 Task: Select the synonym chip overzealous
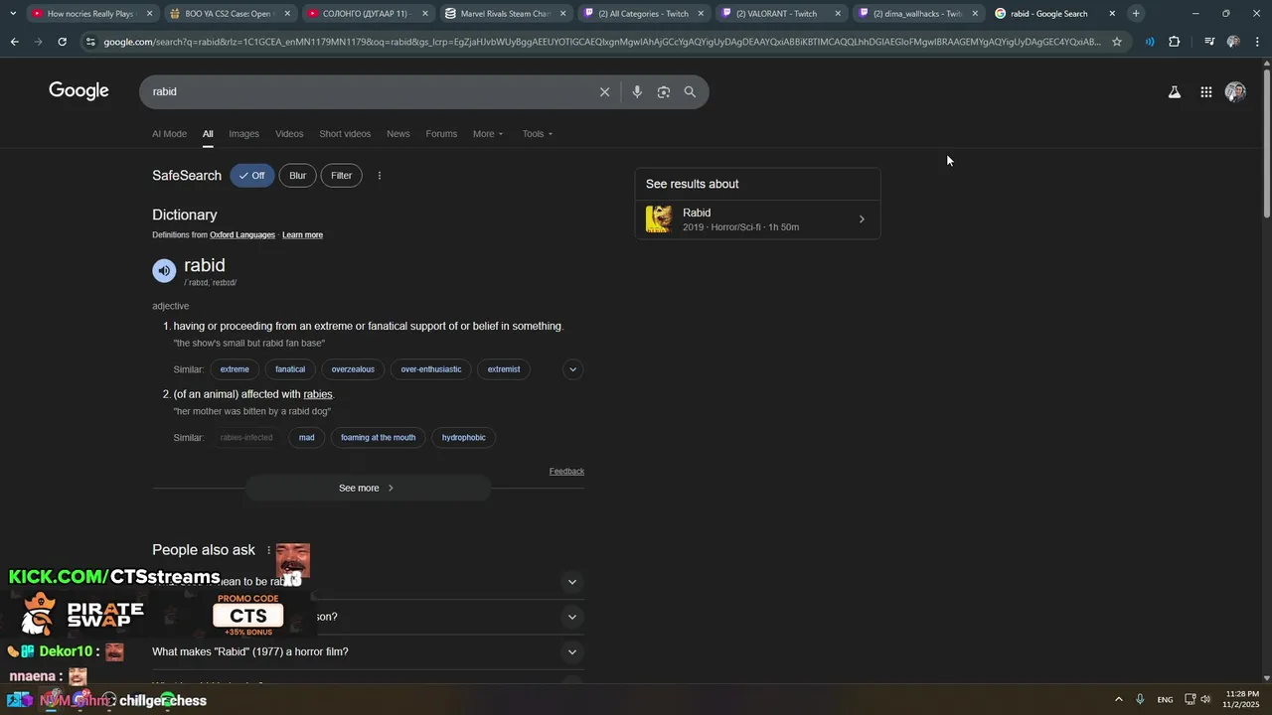click(353, 369)
